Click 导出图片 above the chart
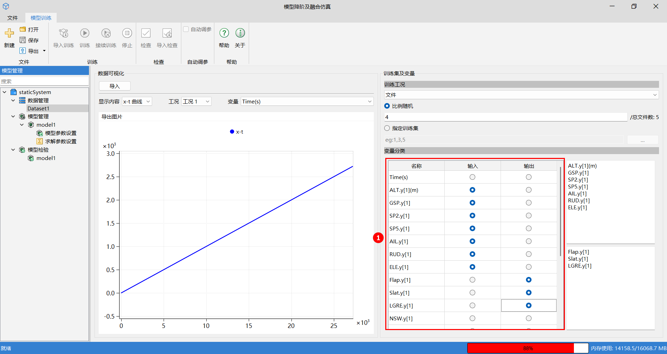 (x=112, y=117)
